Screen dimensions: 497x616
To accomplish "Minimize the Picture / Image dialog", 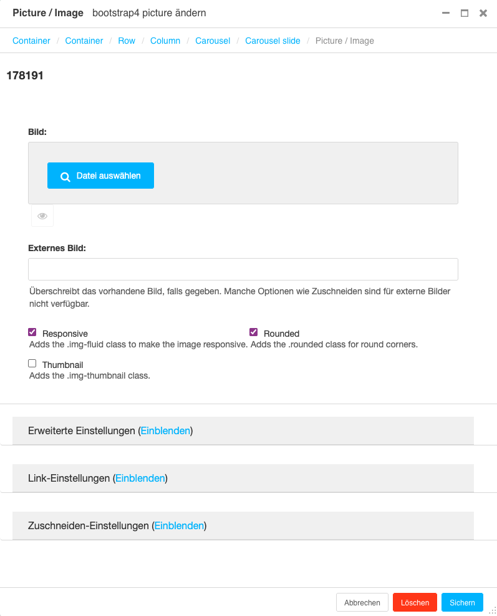I will click(x=445, y=12).
